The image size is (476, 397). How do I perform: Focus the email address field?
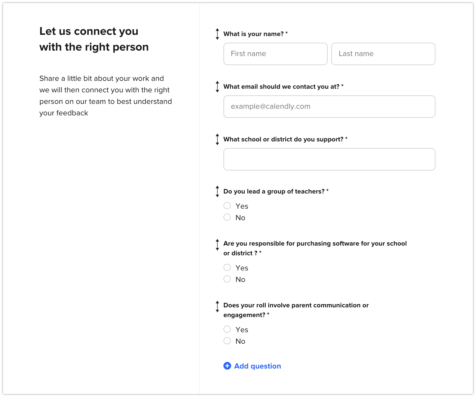pyautogui.click(x=329, y=107)
